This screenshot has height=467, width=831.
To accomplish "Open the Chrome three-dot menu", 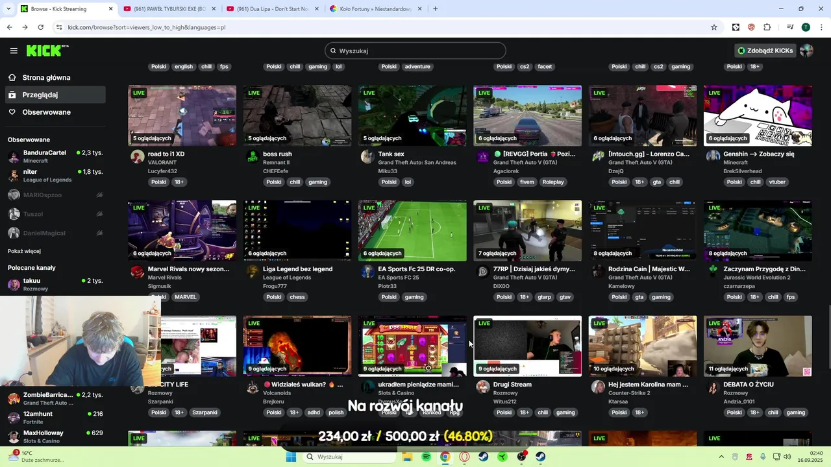I will (821, 27).
